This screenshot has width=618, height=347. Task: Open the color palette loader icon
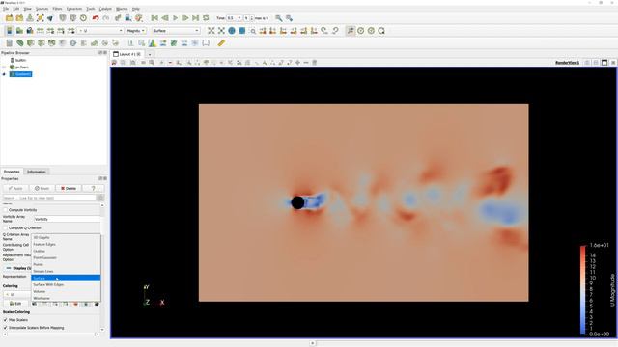139,18
